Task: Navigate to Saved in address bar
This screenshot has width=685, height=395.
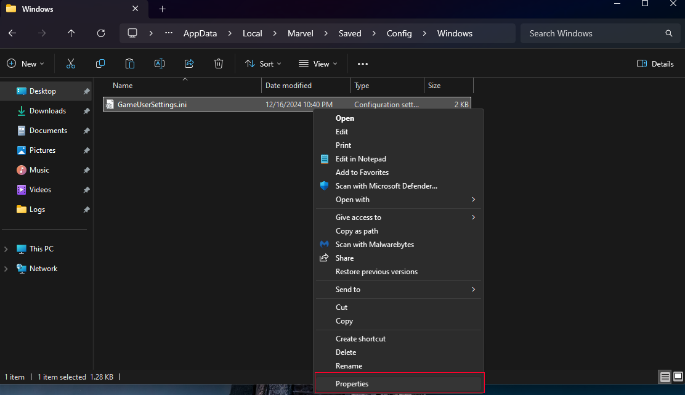Action: coord(350,33)
